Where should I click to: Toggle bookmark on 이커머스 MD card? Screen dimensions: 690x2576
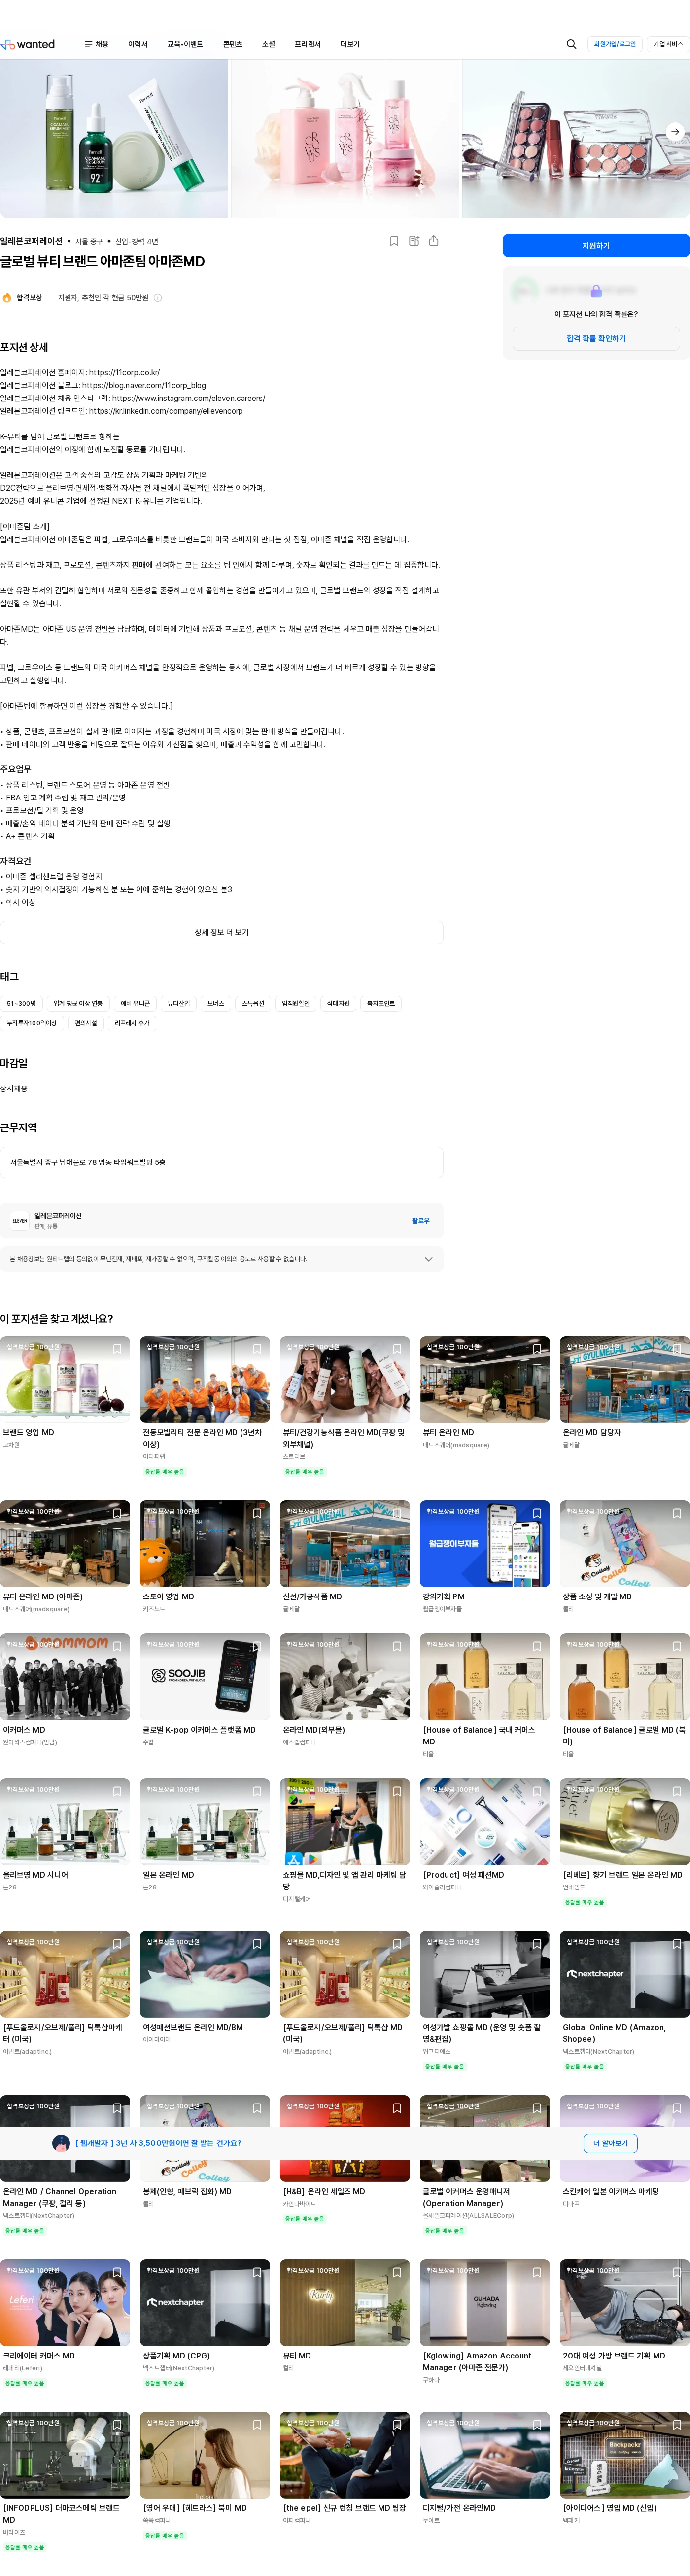click(117, 1646)
